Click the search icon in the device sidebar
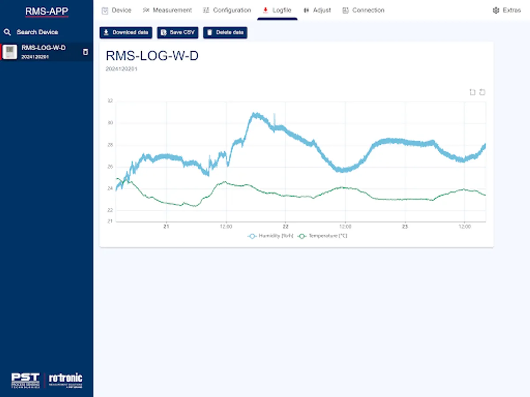 (7, 32)
